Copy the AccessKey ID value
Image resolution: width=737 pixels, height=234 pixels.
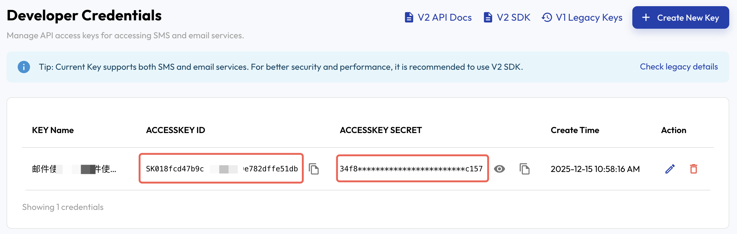click(x=314, y=169)
